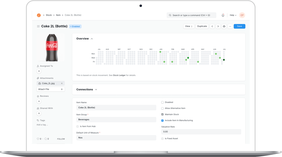Click the dark green heatmap cell in July
282x157 pixels.
point(224,60)
